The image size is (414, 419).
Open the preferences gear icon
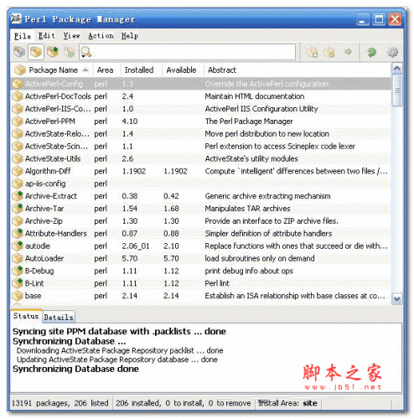pos(392,52)
